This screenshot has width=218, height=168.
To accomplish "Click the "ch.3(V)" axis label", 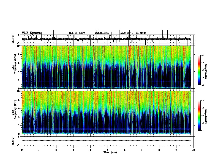I will coord(13,141).
